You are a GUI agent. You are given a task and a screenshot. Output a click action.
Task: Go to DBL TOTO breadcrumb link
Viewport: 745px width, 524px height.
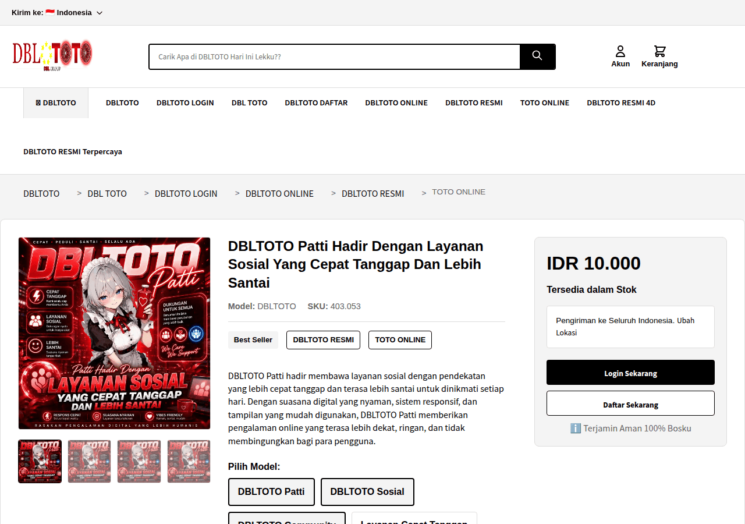(107, 193)
